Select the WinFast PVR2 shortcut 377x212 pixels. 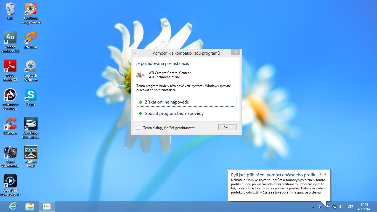pyautogui.click(x=31, y=157)
